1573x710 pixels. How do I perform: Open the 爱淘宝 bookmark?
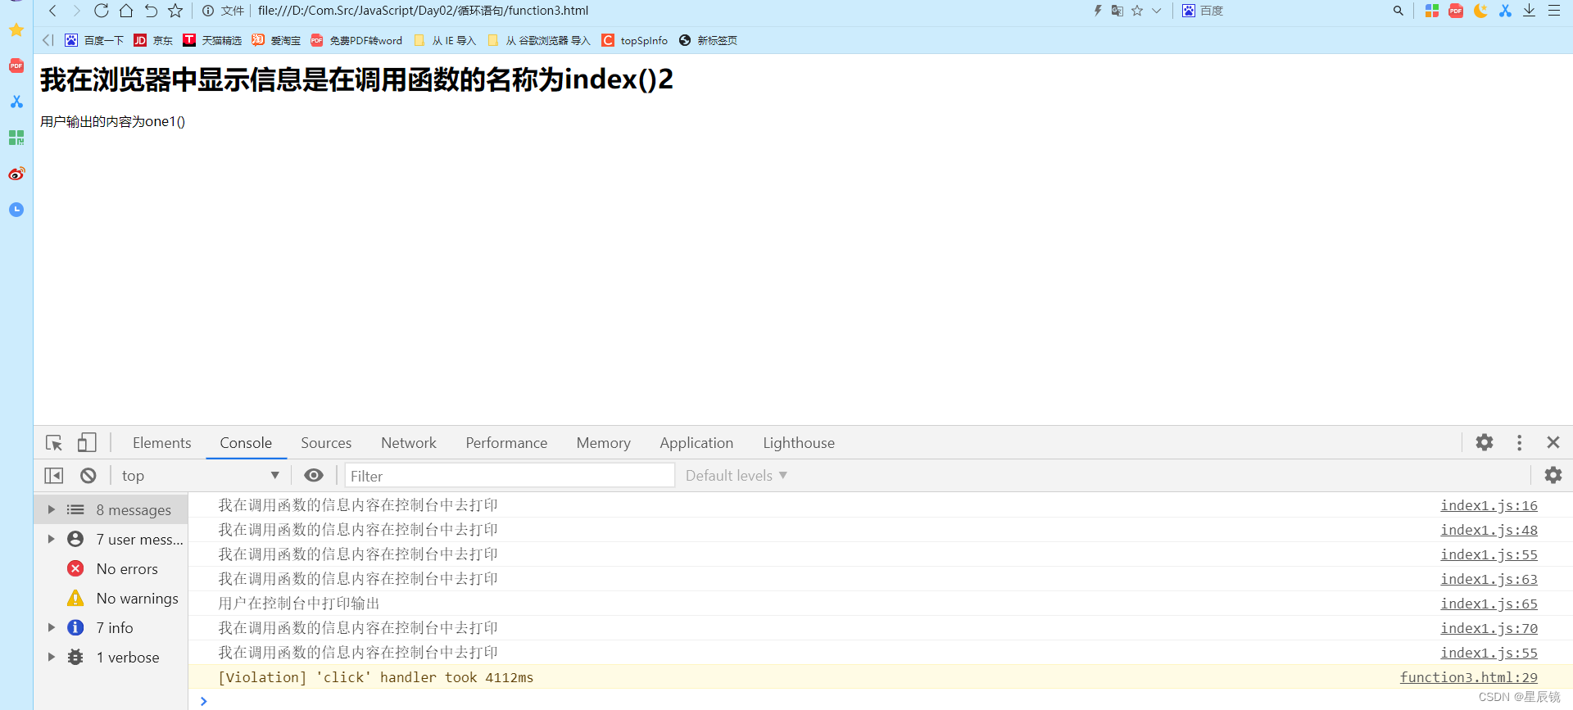[276, 40]
